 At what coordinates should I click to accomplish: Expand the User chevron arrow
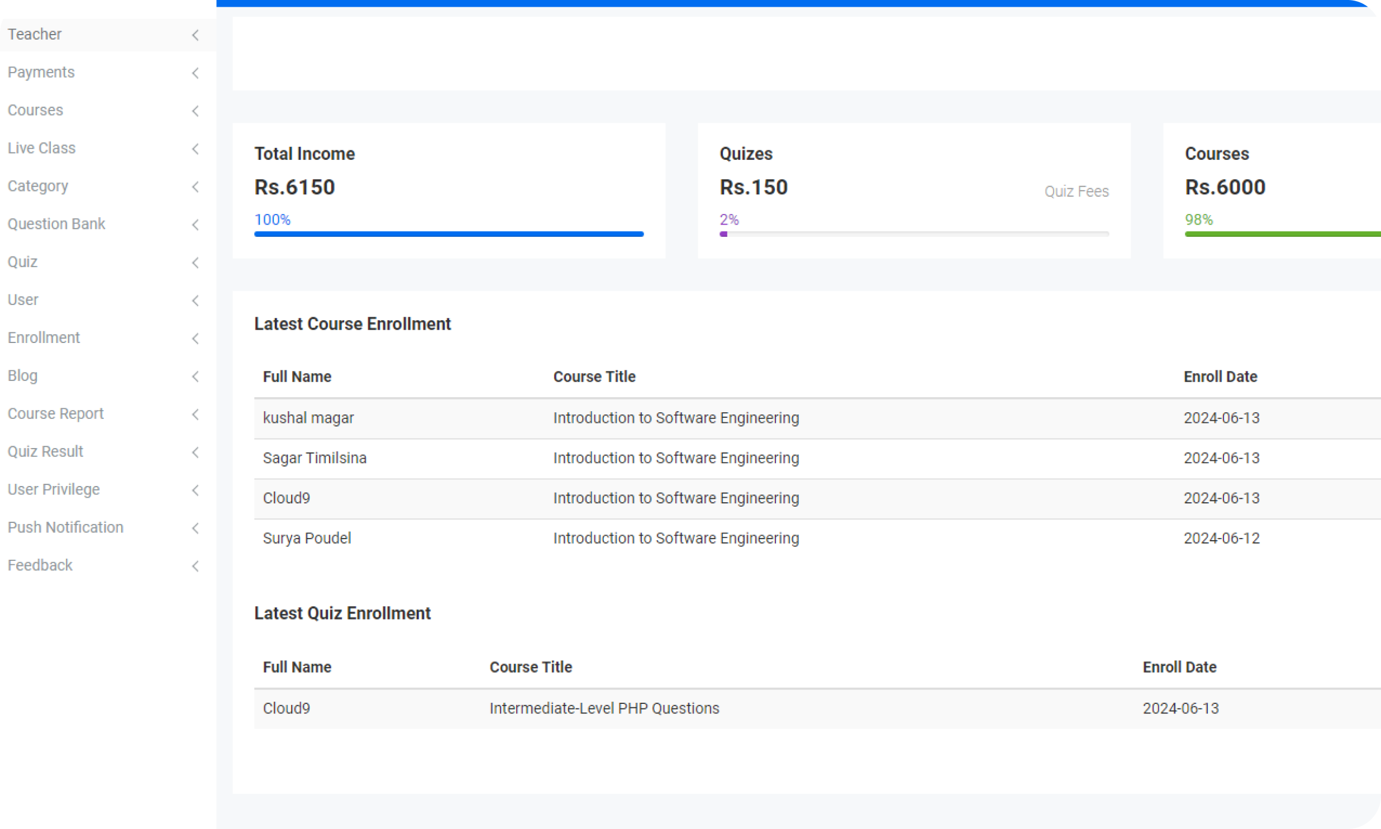(x=196, y=301)
